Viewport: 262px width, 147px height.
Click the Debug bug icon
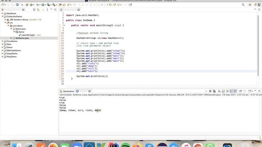(x=37, y=5)
